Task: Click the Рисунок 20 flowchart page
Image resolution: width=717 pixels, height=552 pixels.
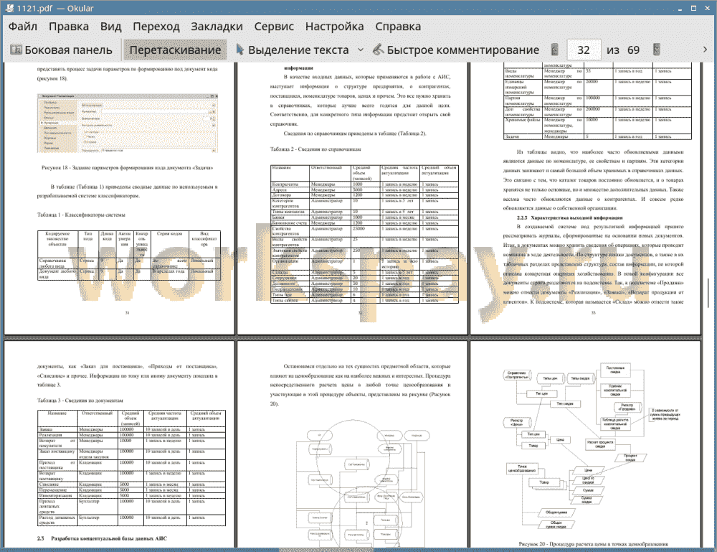Action: pos(585,444)
